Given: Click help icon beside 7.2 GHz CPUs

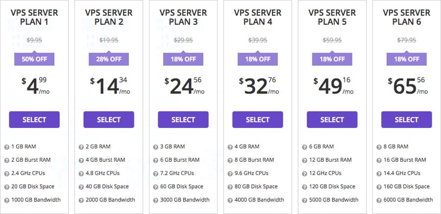Looking at the screenshot, I should click(155, 173).
